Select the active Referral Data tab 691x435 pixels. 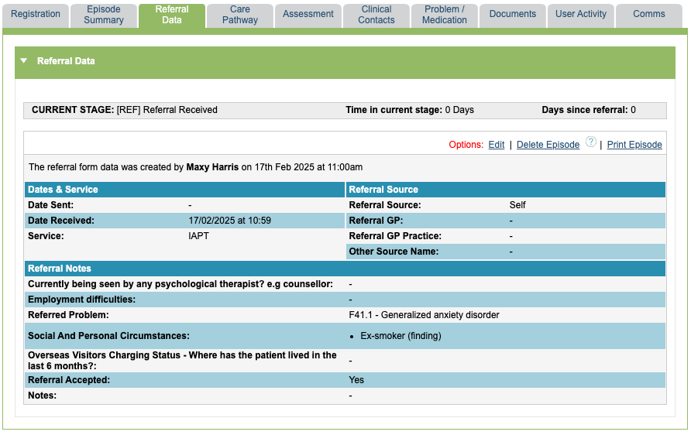tap(172, 15)
